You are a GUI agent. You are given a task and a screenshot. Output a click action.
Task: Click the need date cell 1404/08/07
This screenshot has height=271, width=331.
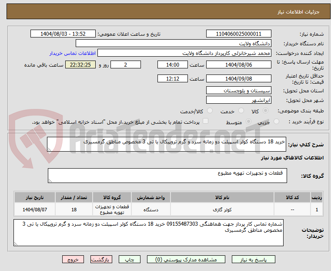(x=35, y=210)
